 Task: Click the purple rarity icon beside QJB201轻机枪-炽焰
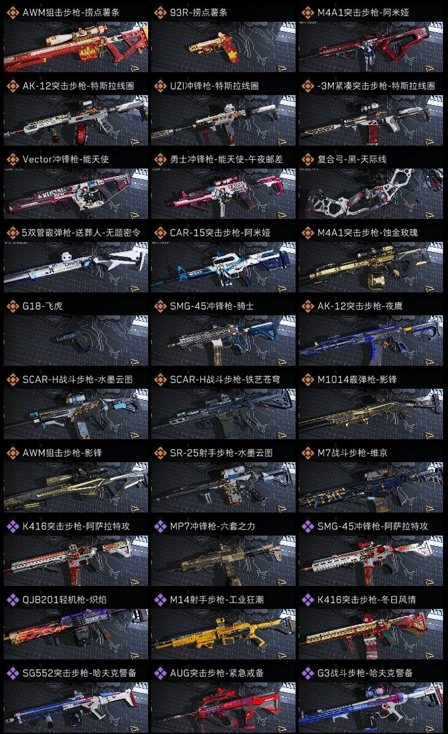click(12, 600)
